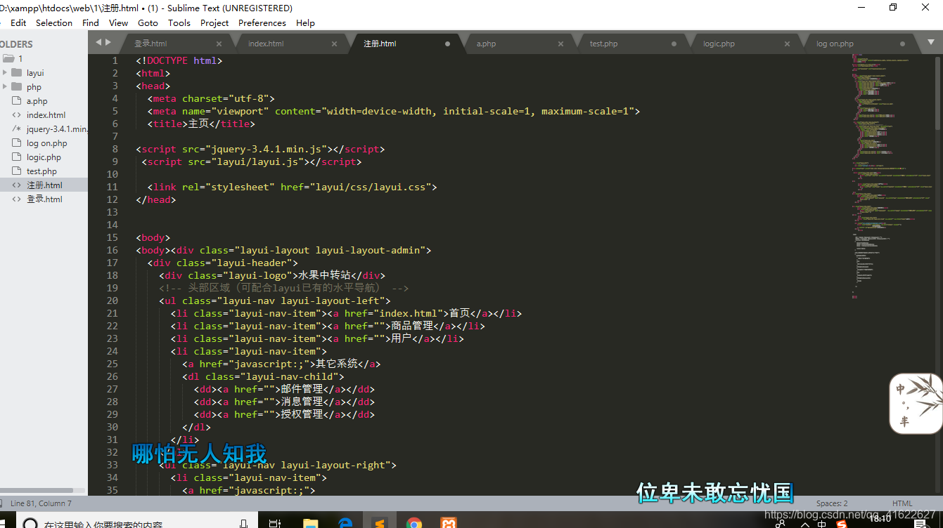943x528 pixels.
Task: Open the Goto menu
Action: (148, 22)
